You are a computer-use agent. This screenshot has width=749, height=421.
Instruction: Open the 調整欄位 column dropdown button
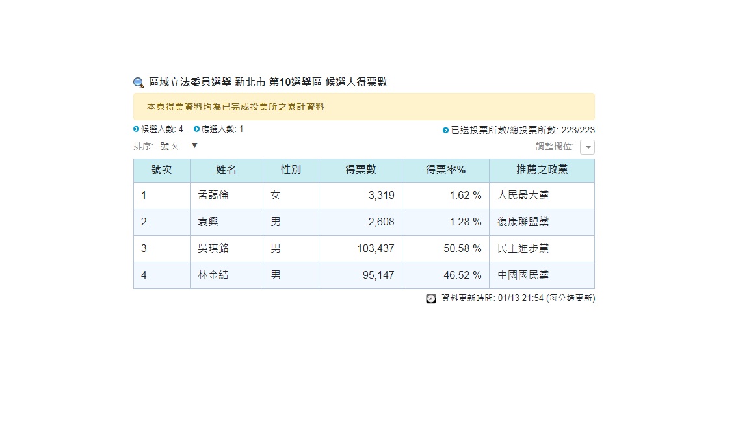tap(588, 147)
